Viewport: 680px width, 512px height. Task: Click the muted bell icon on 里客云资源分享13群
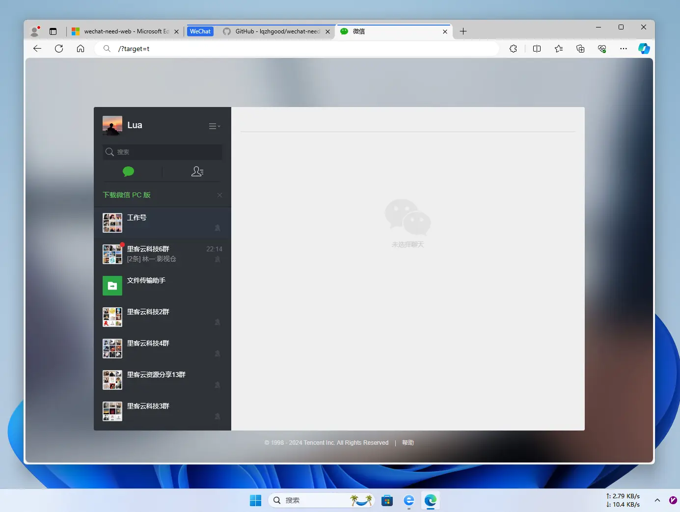[218, 385]
